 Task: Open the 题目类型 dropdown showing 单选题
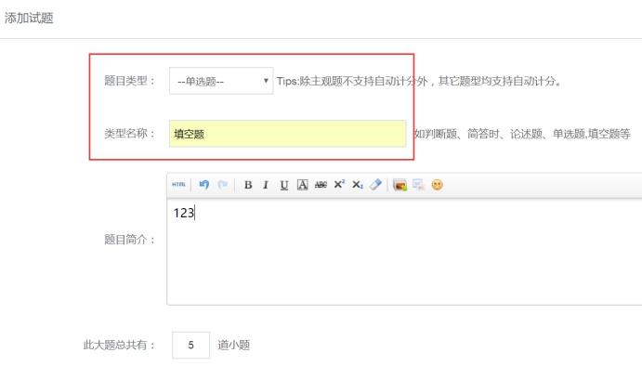coord(221,81)
